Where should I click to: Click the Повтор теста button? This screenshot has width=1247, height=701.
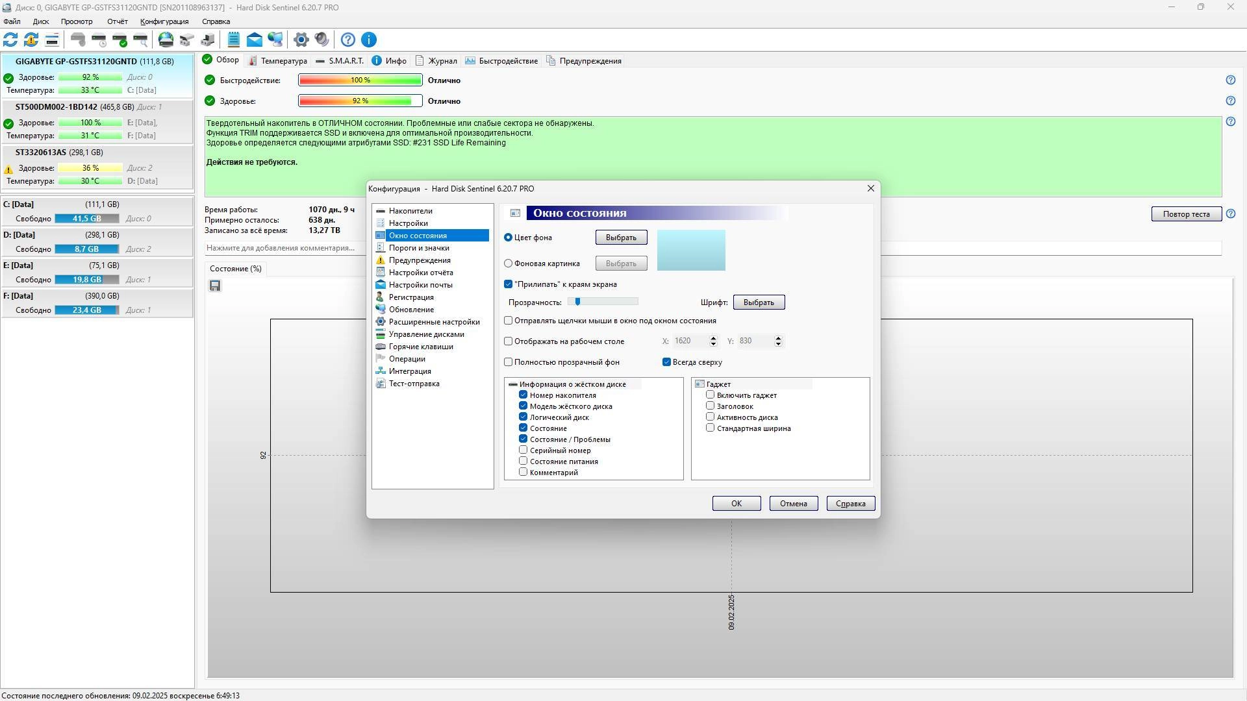click(x=1187, y=214)
